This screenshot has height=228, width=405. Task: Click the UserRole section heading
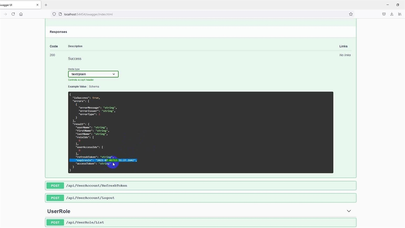[59, 211]
